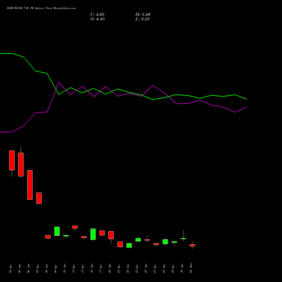Select the low value L: 3.25
This screenshot has width=282, height=282.
click(143, 19)
